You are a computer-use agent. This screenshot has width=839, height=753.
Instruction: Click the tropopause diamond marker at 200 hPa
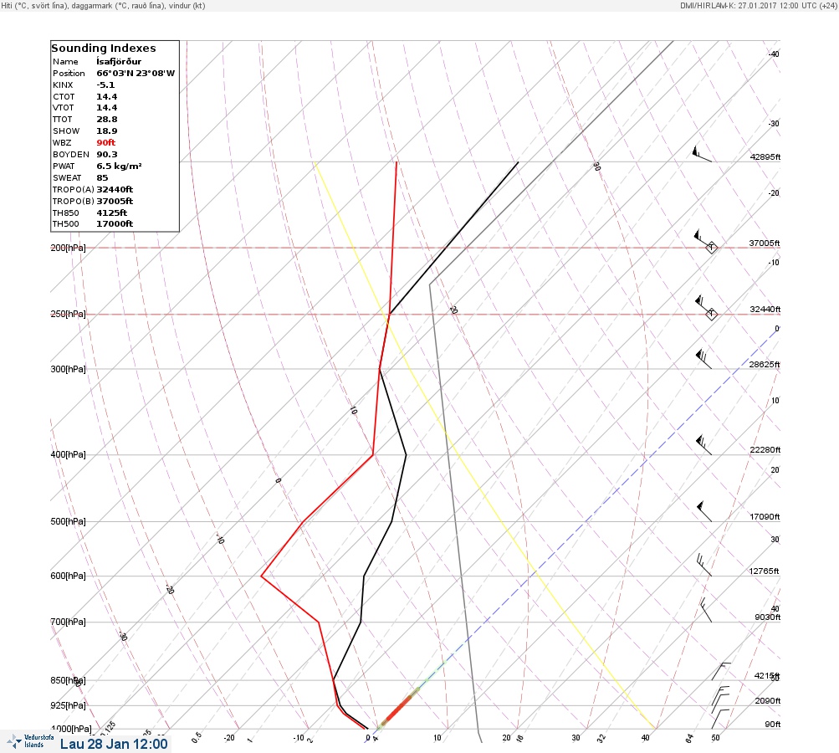pos(712,248)
